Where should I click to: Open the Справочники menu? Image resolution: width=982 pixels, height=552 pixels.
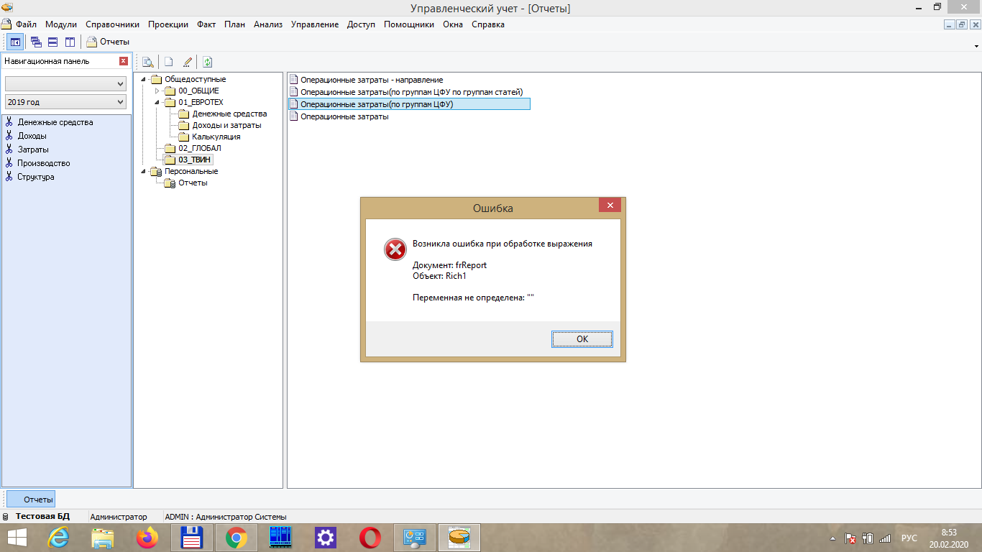click(x=112, y=24)
